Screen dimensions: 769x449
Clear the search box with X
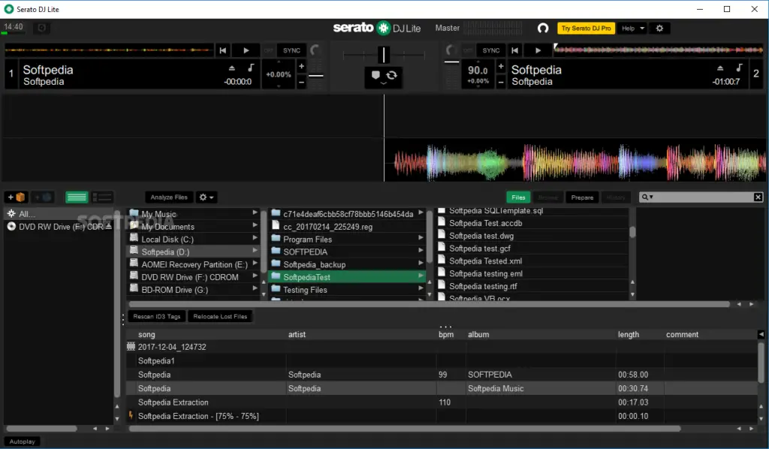(758, 197)
